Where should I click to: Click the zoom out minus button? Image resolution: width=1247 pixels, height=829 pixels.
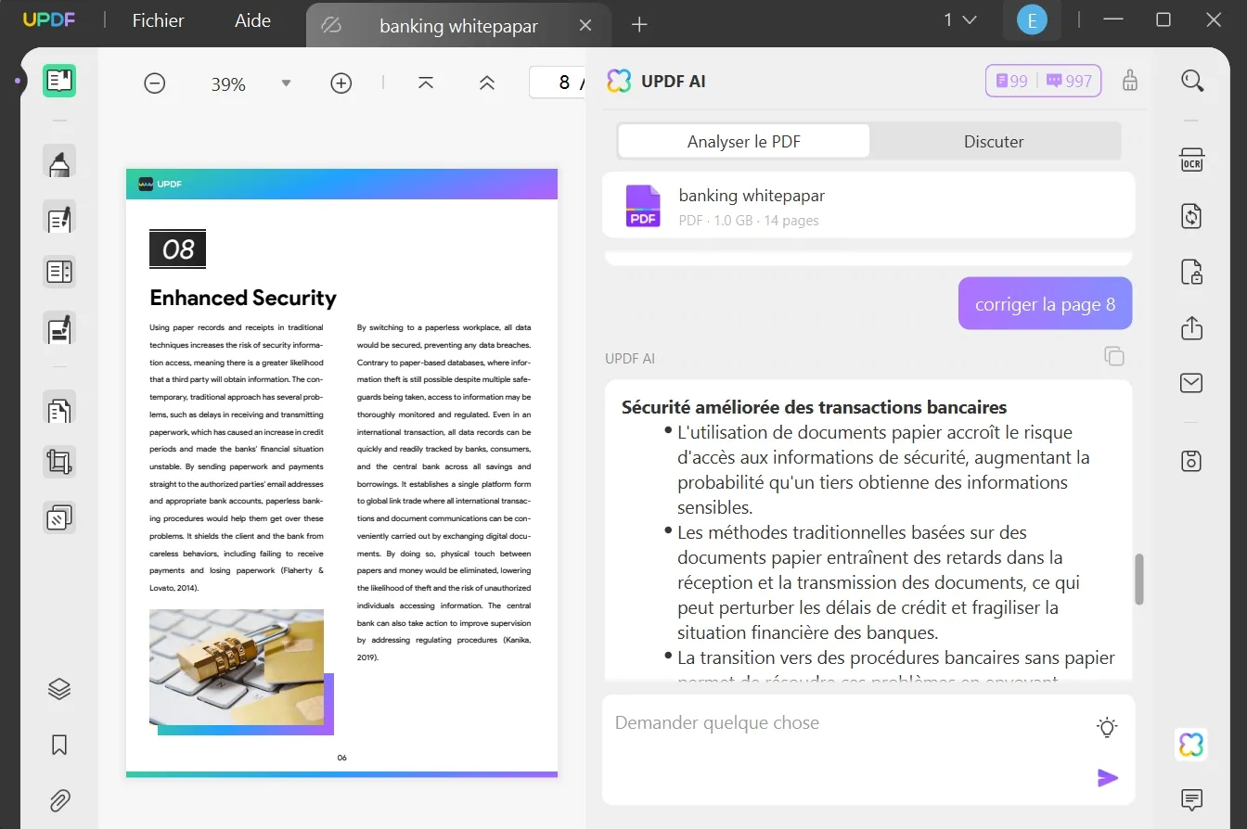(x=155, y=83)
